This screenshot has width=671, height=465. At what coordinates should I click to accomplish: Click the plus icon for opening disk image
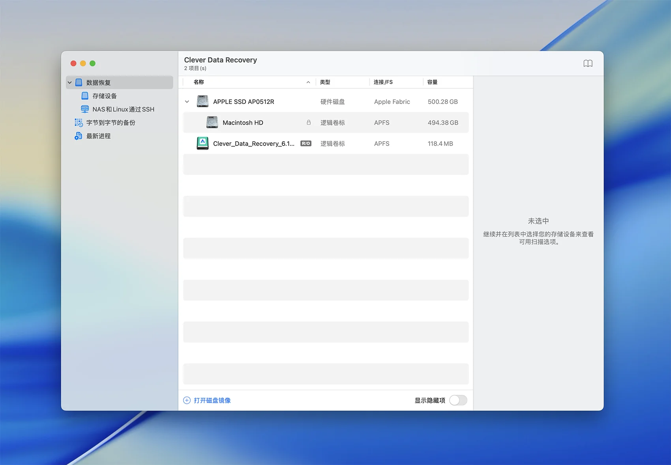coord(187,400)
